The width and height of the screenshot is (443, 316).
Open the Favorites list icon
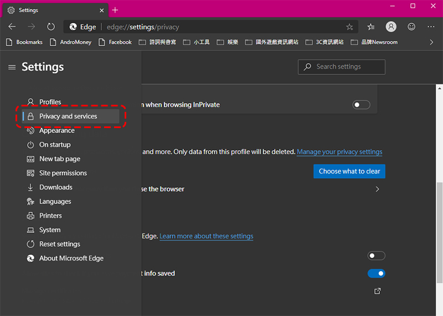click(x=371, y=27)
